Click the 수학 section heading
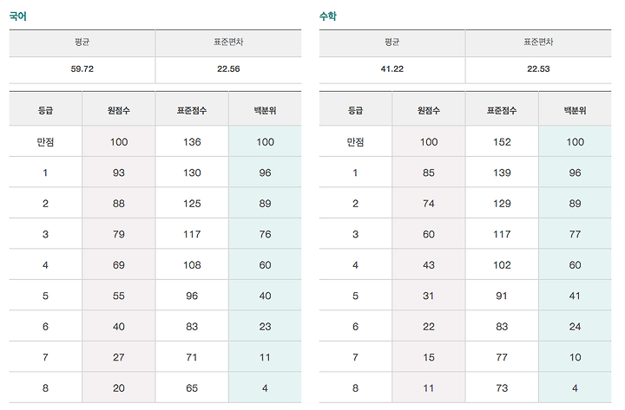The width and height of the screenshot is (625, 410). pos(328,16)
